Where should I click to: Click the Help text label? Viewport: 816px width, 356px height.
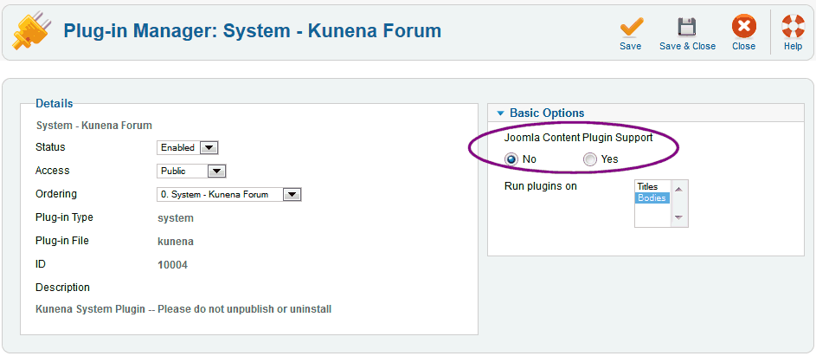(x=793, y=47)
